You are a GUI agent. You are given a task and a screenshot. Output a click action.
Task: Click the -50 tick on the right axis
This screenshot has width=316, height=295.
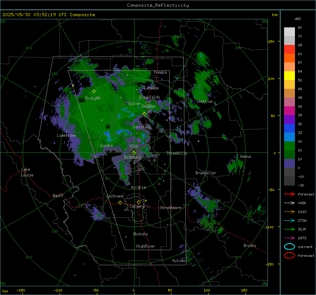[271, 190]
